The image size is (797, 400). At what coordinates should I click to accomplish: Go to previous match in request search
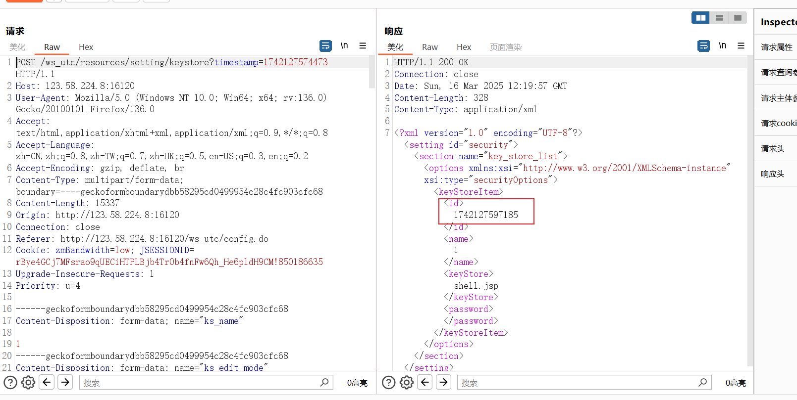tap(47, 382)
